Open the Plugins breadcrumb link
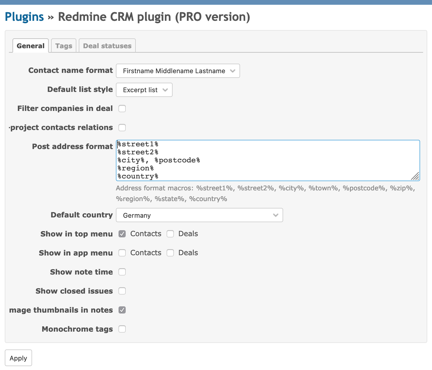This screenshot has height=370, width=432. (24, 17)
